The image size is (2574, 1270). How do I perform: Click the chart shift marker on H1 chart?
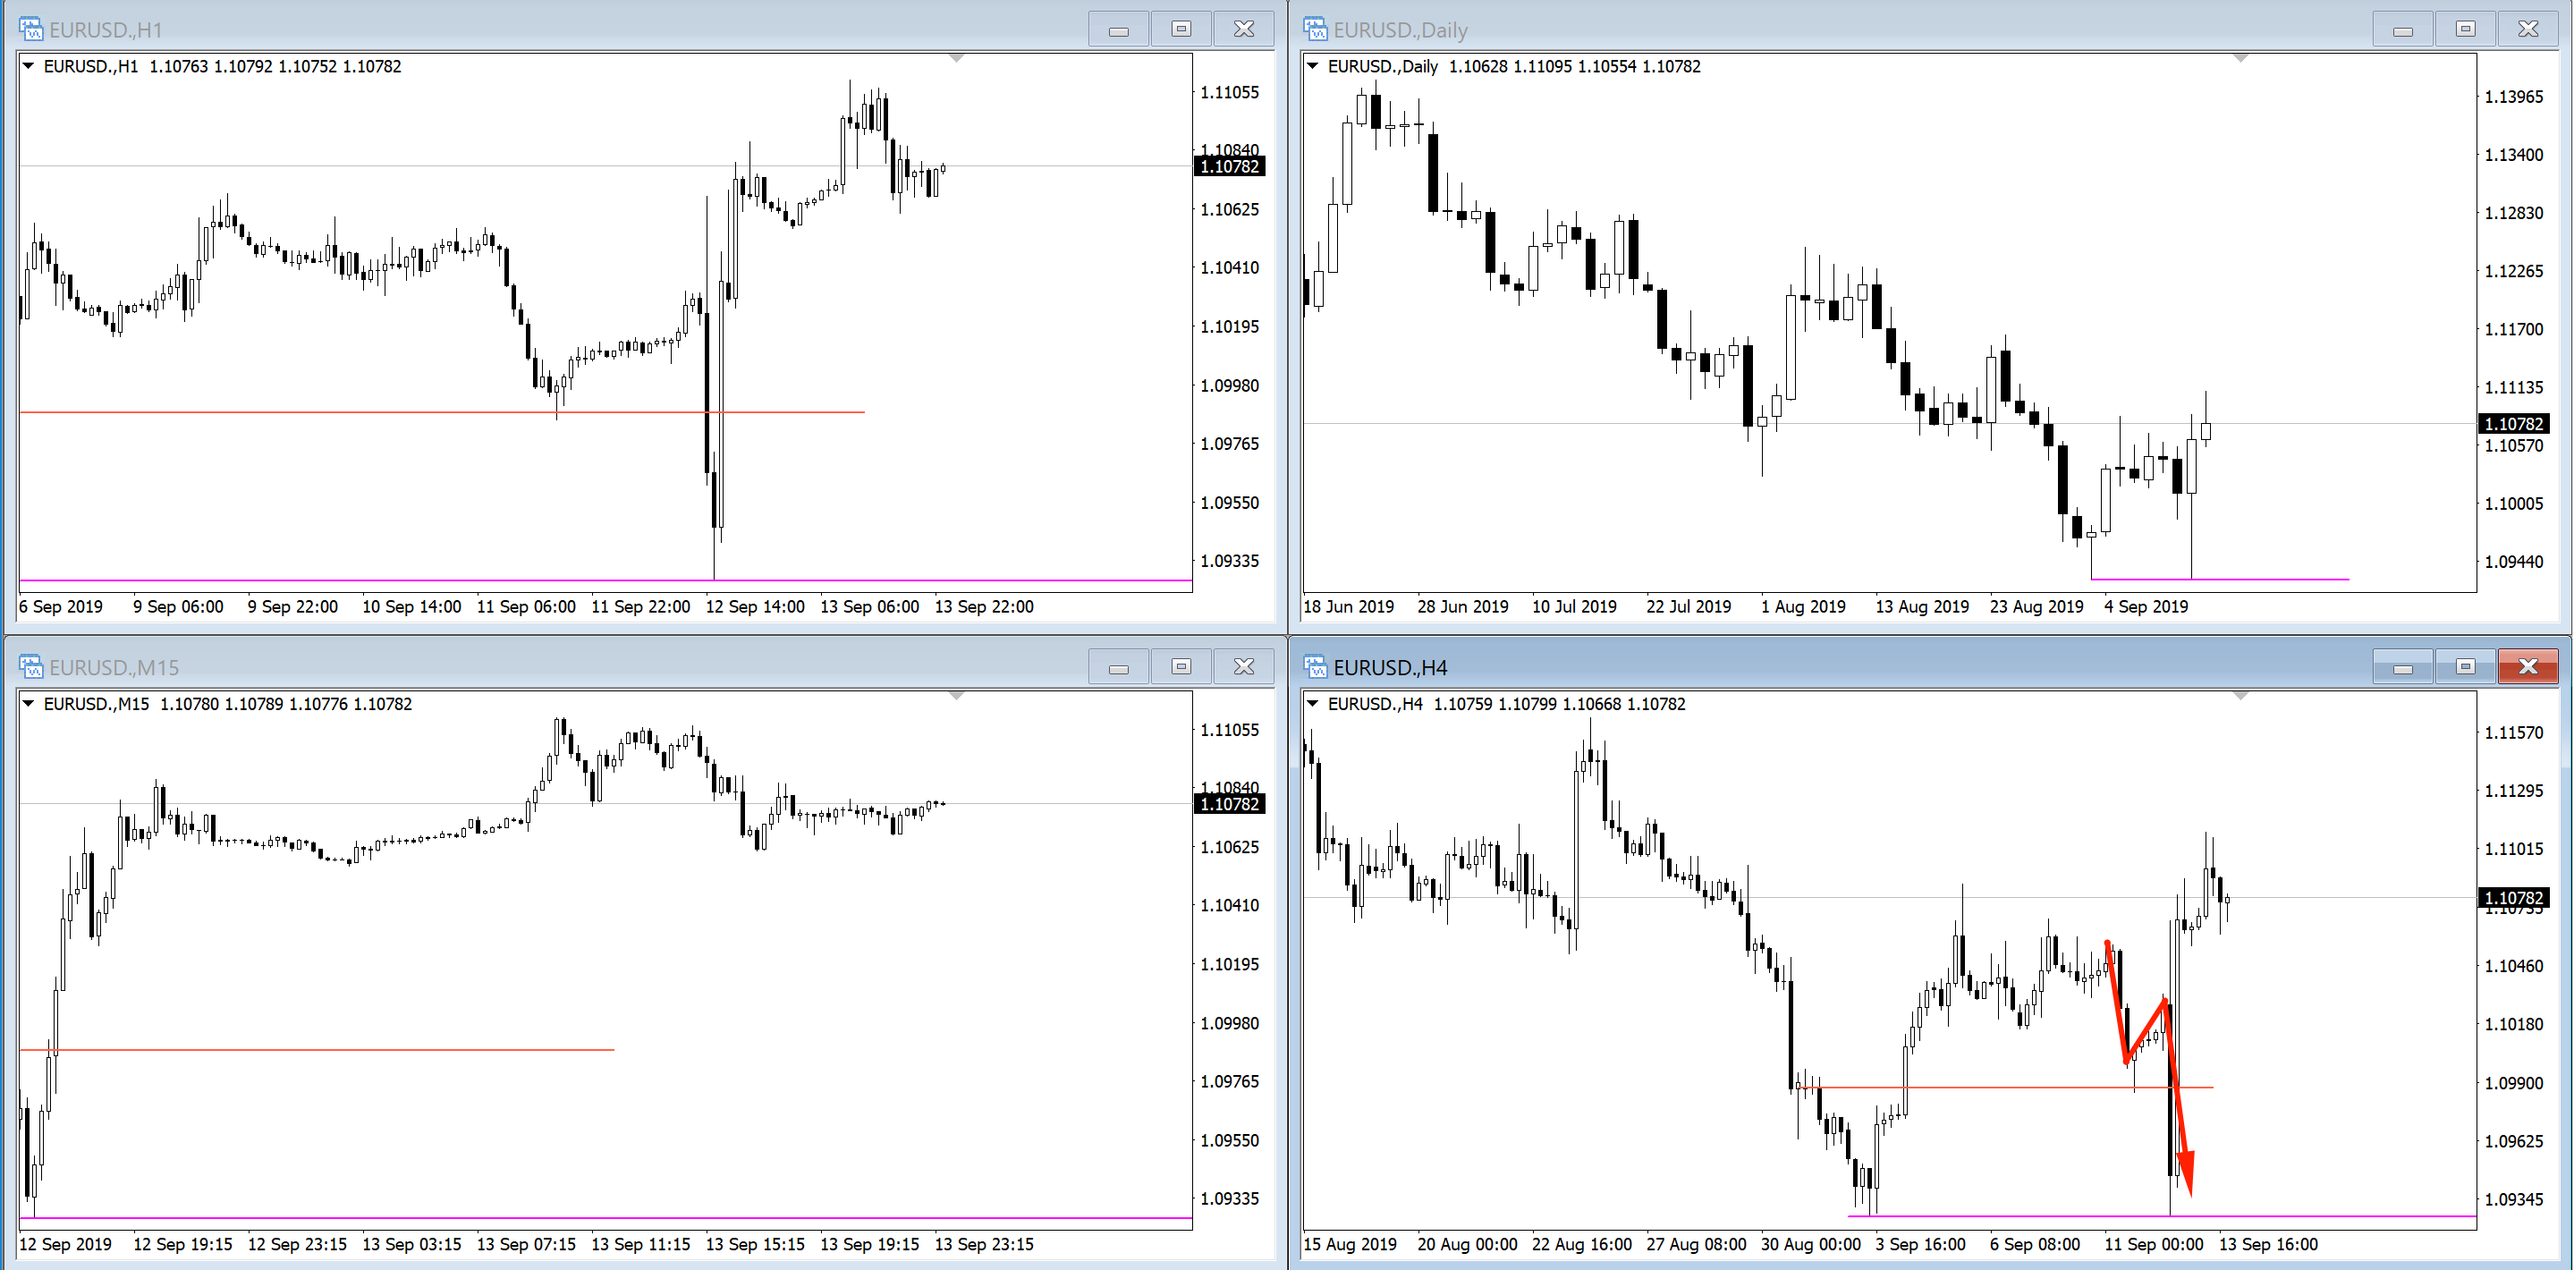(x=956, y=58)
